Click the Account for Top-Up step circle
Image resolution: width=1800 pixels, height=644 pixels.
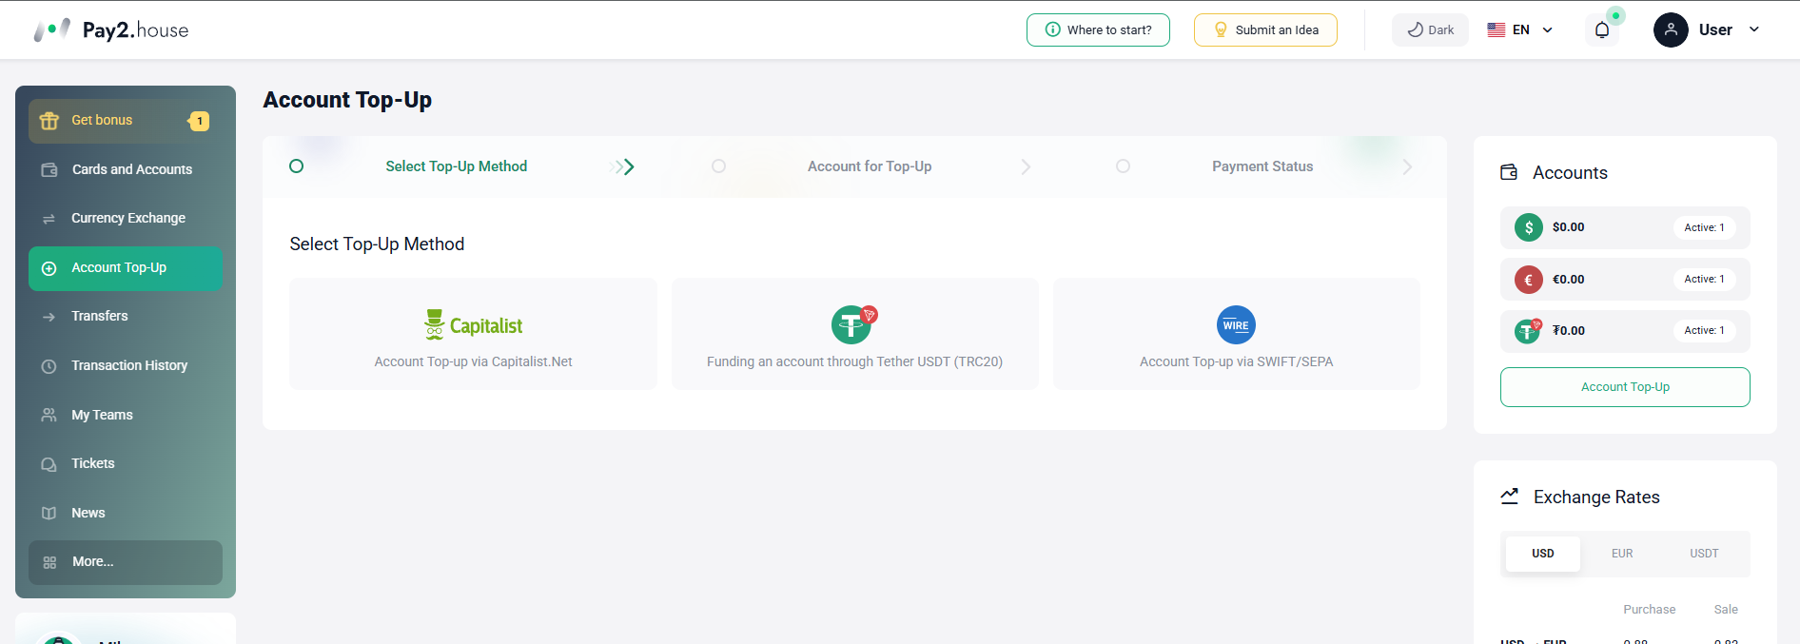(x=718, y=166)
